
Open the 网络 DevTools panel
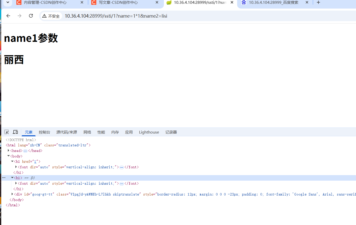87,132
